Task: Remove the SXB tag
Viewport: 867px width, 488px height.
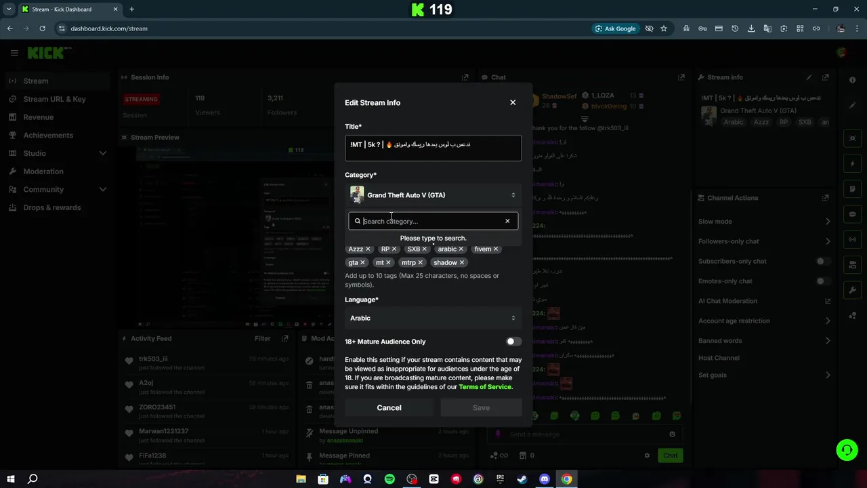Action: 425,249
